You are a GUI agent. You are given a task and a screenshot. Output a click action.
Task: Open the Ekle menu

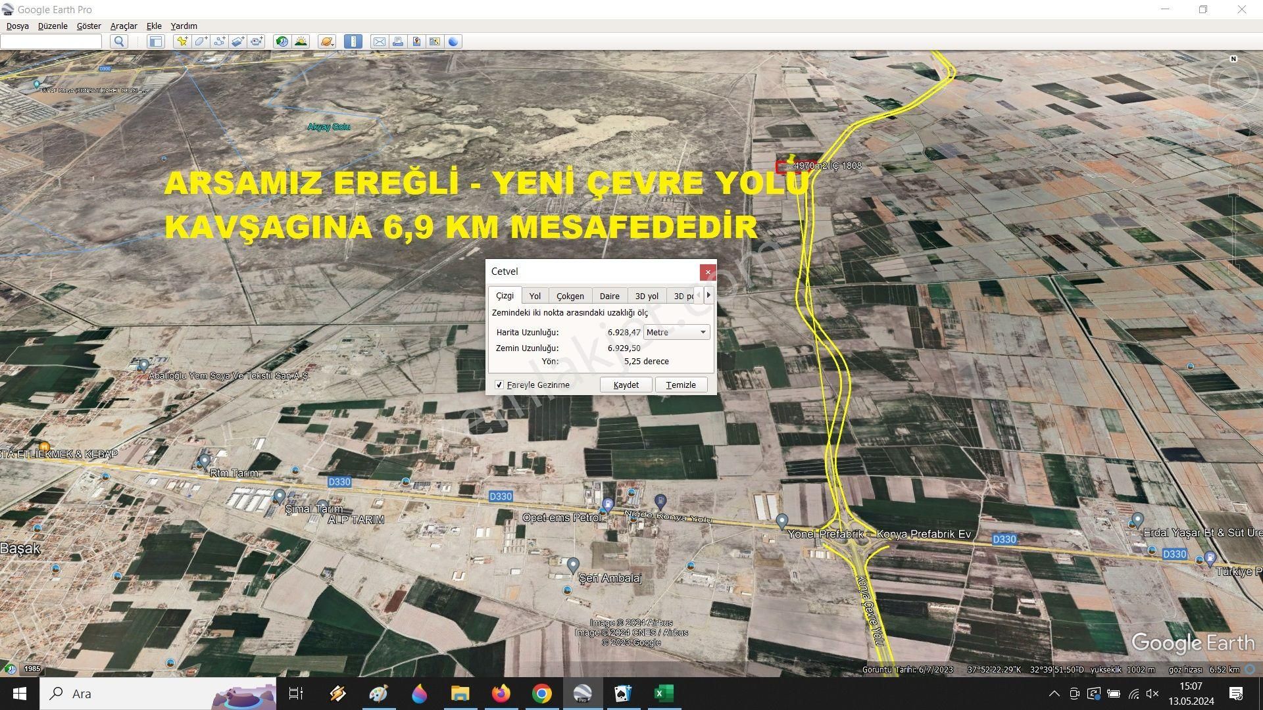click(154, 26)
